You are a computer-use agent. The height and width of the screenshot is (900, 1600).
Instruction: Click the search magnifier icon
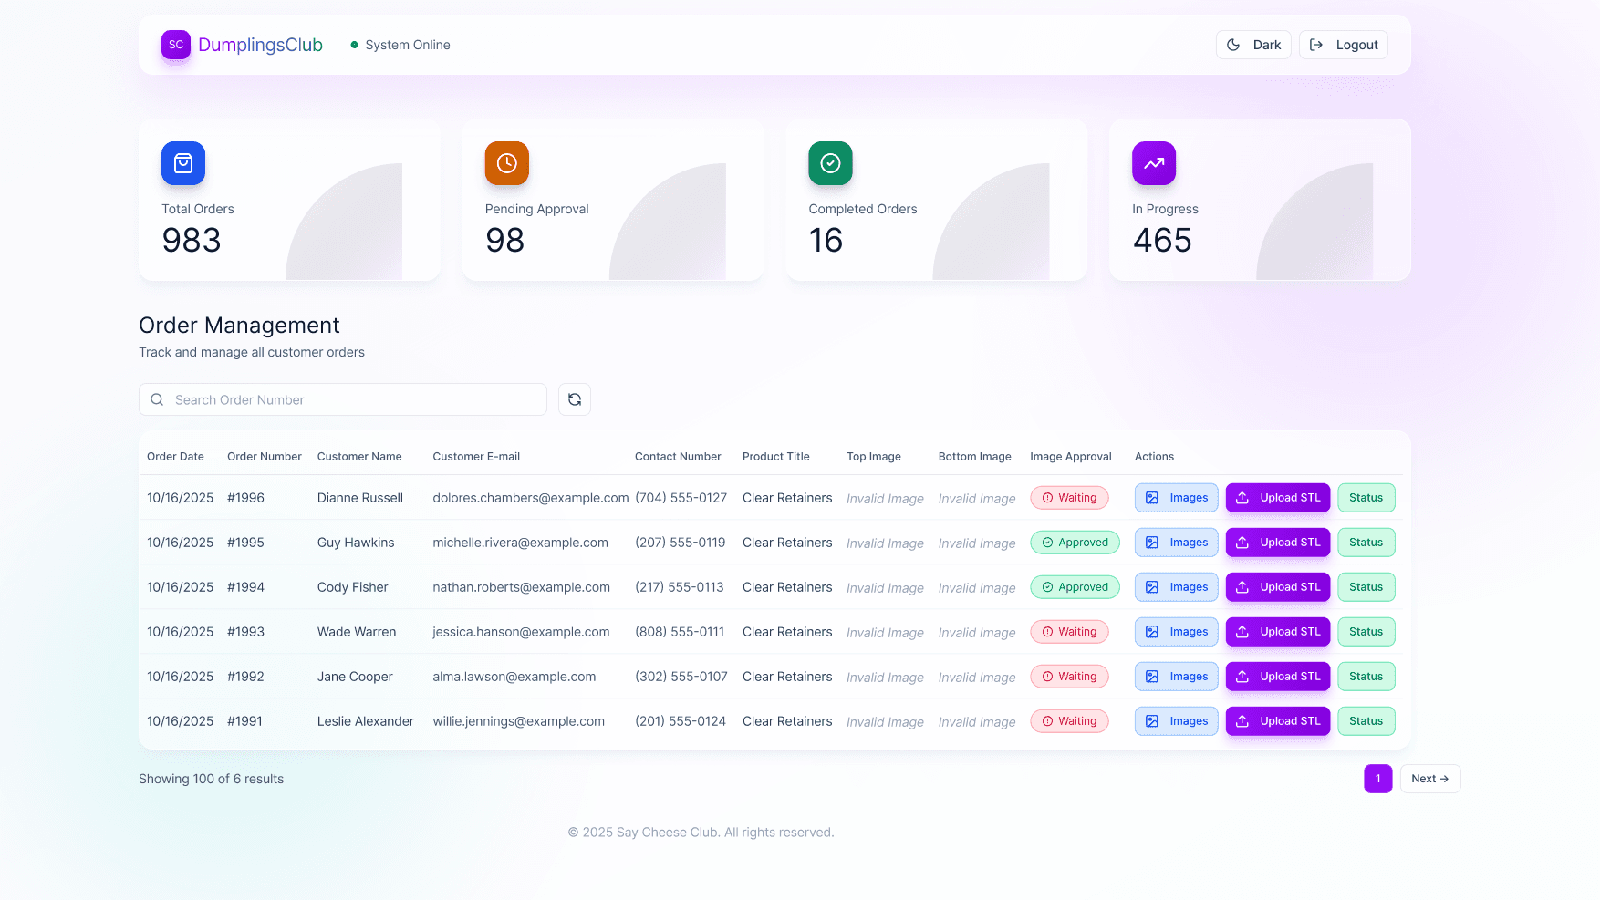(x=156, y=399)
